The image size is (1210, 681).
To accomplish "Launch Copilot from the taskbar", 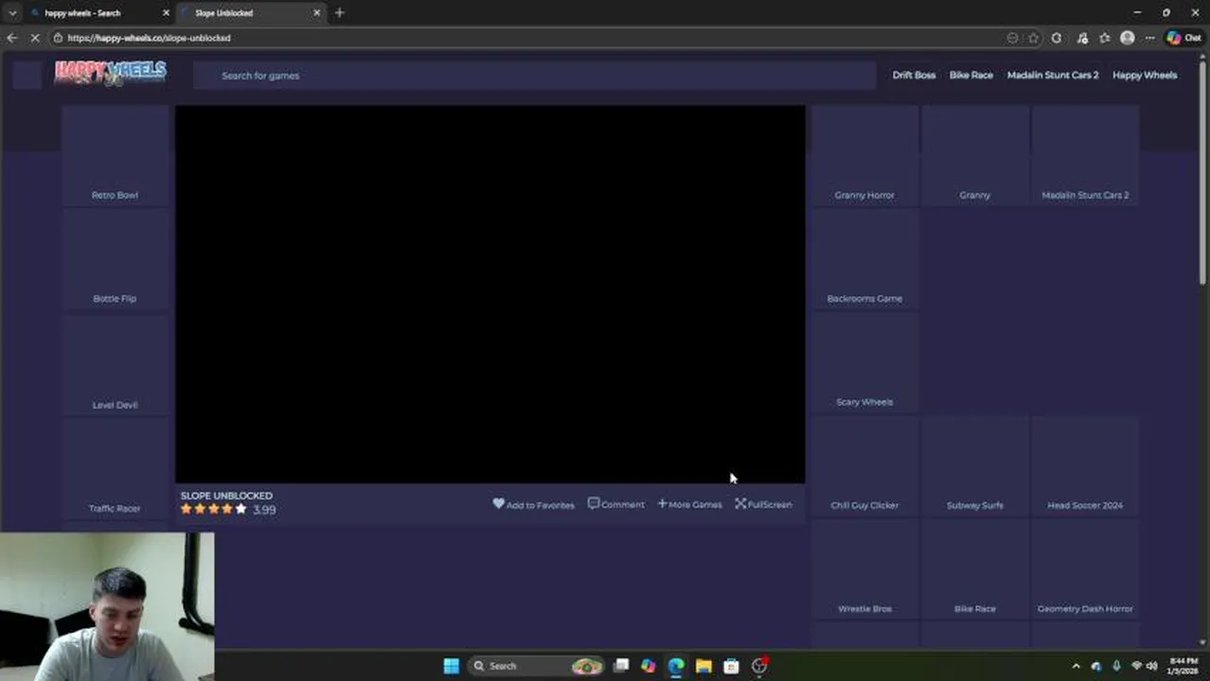I will [x=649, y=666].
